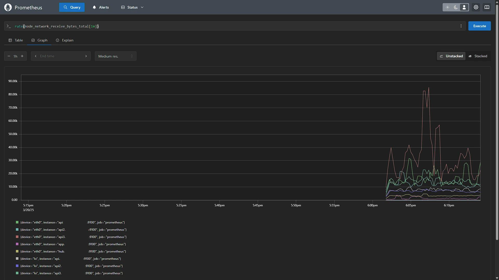The height and width of the screenshot is (280, 499).
Task: Click yellow swatch of eth0 hub series
Action: coord(17,251)
